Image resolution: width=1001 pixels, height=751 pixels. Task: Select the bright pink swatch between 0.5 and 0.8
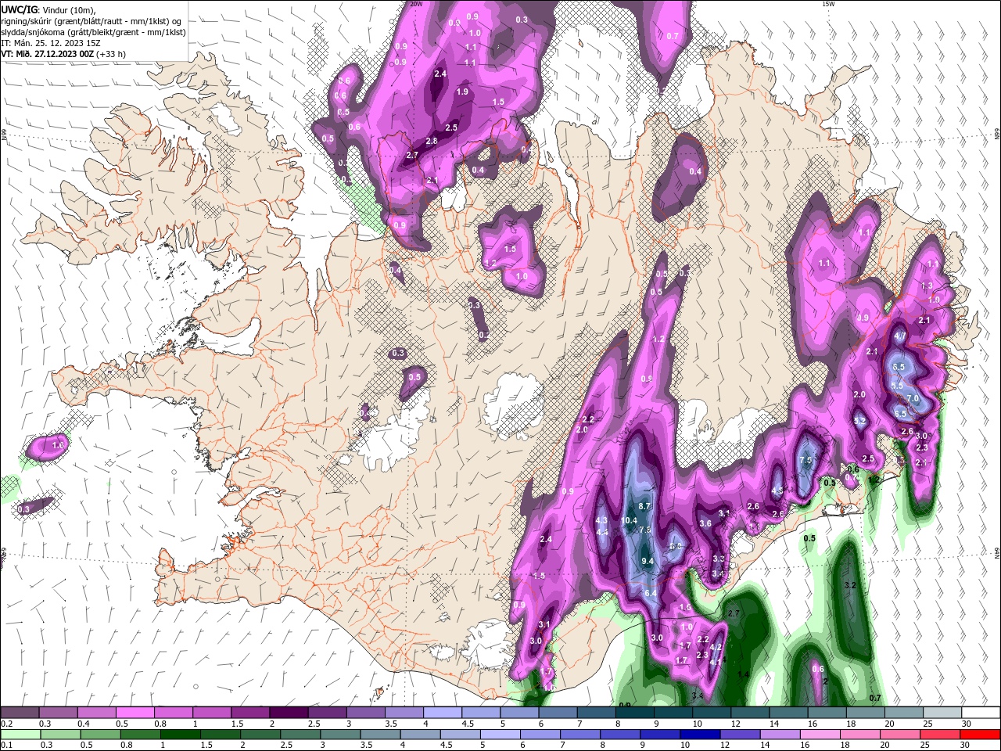click(x=135, y=713)
